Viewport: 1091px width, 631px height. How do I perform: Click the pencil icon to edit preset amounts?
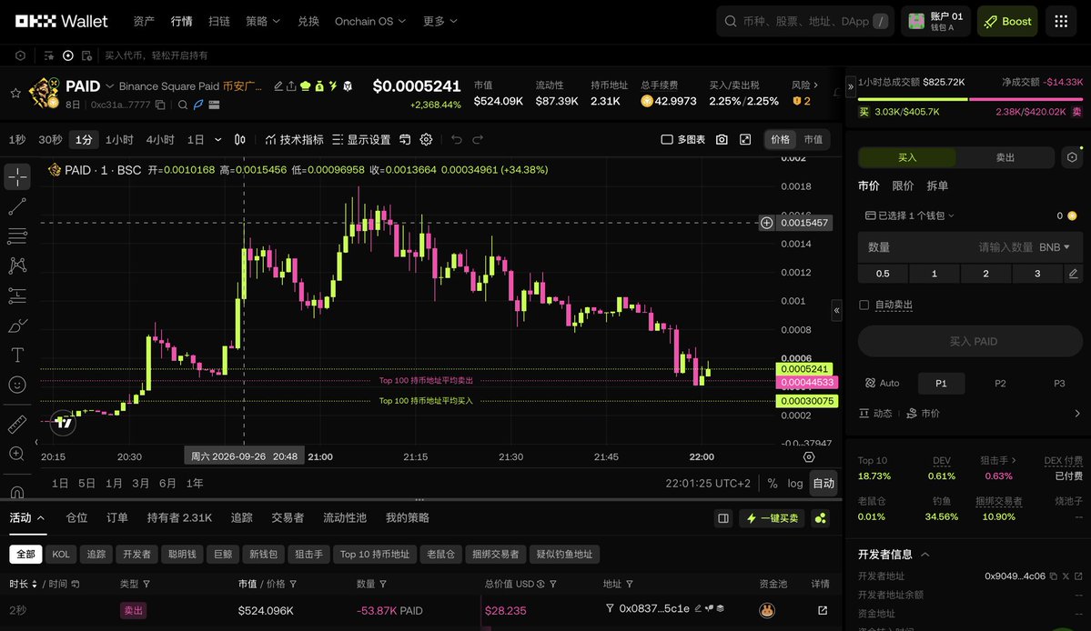1074,274
